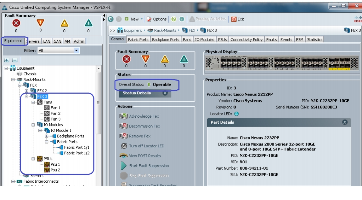Select Chassis in the equipment tree
Viewport: 362px width, 200px height.
click(x=30, y=74)
